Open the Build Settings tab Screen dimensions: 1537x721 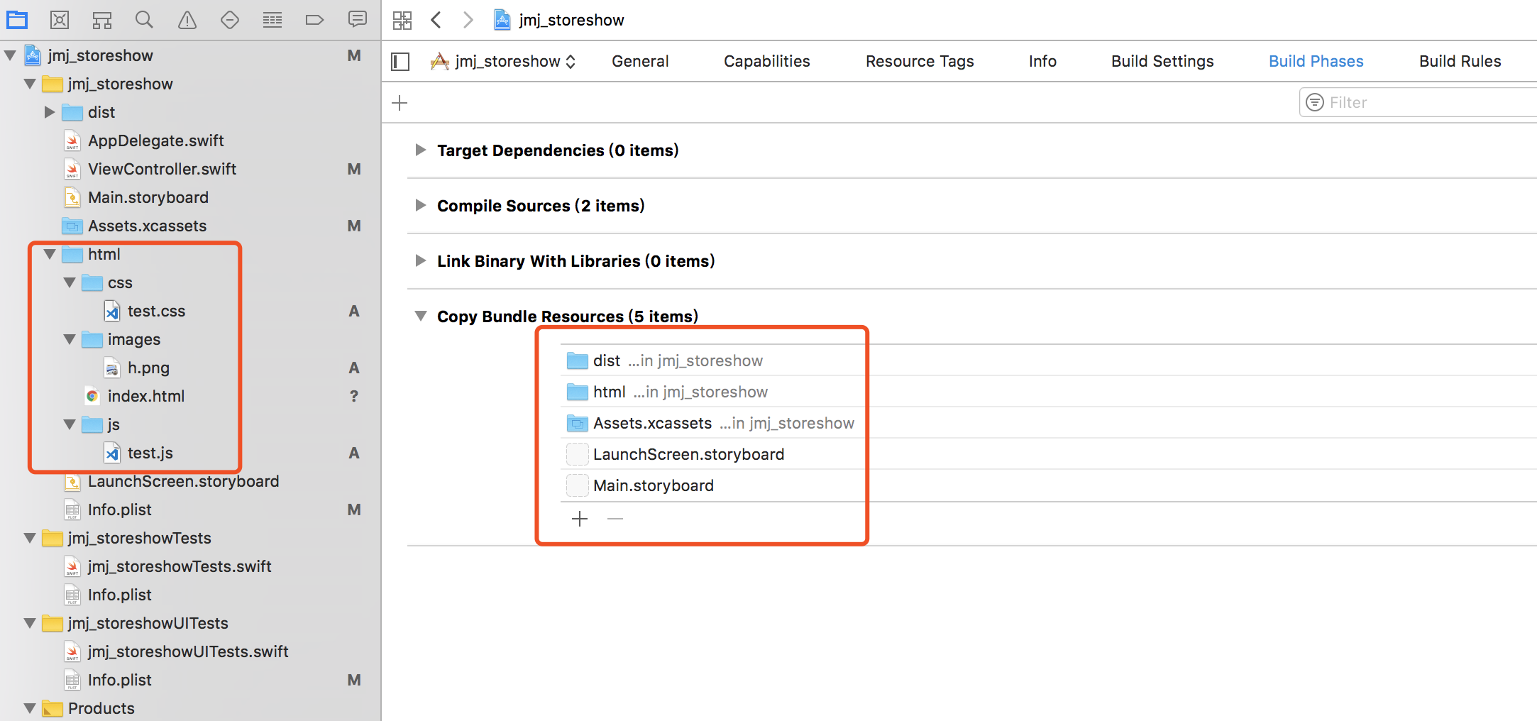1162,62
